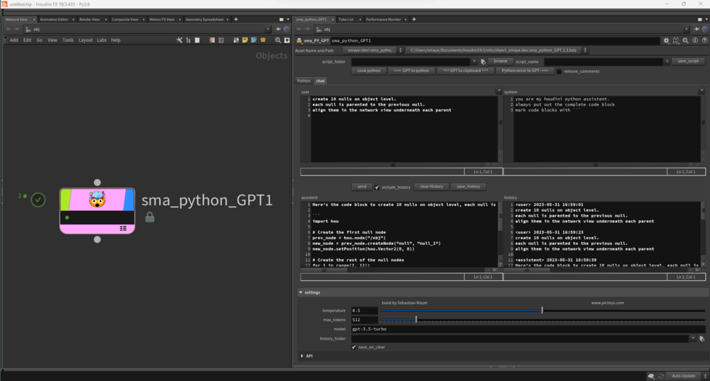Click the script_folder file chooser icon

[483, 61]
